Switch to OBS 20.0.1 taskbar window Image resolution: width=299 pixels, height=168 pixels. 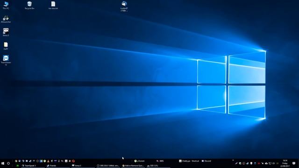108,166
